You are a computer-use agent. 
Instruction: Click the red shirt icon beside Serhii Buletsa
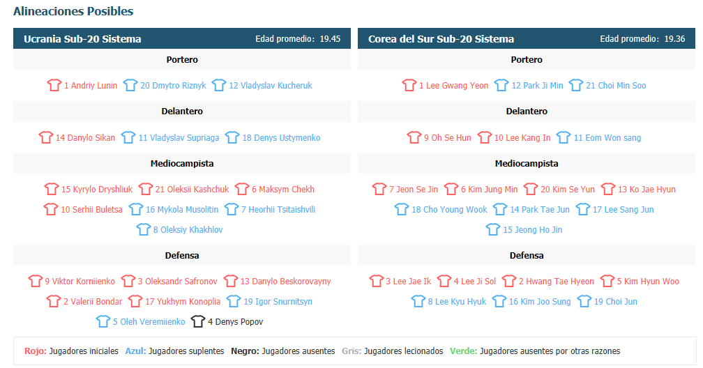pos(51,209)
